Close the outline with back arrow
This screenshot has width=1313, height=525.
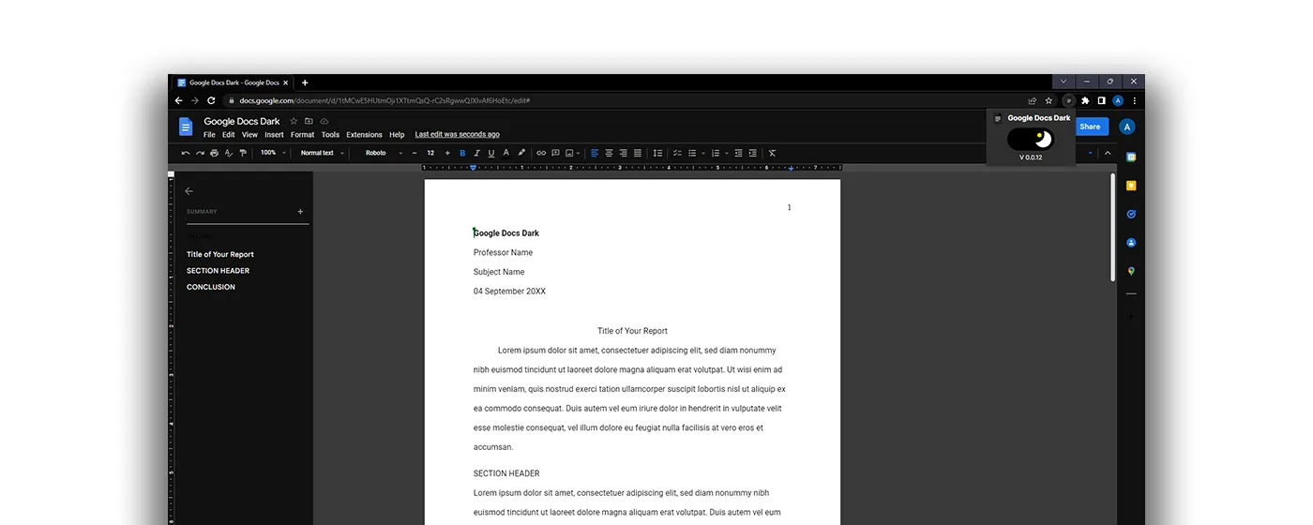click(x=189, y=191)
